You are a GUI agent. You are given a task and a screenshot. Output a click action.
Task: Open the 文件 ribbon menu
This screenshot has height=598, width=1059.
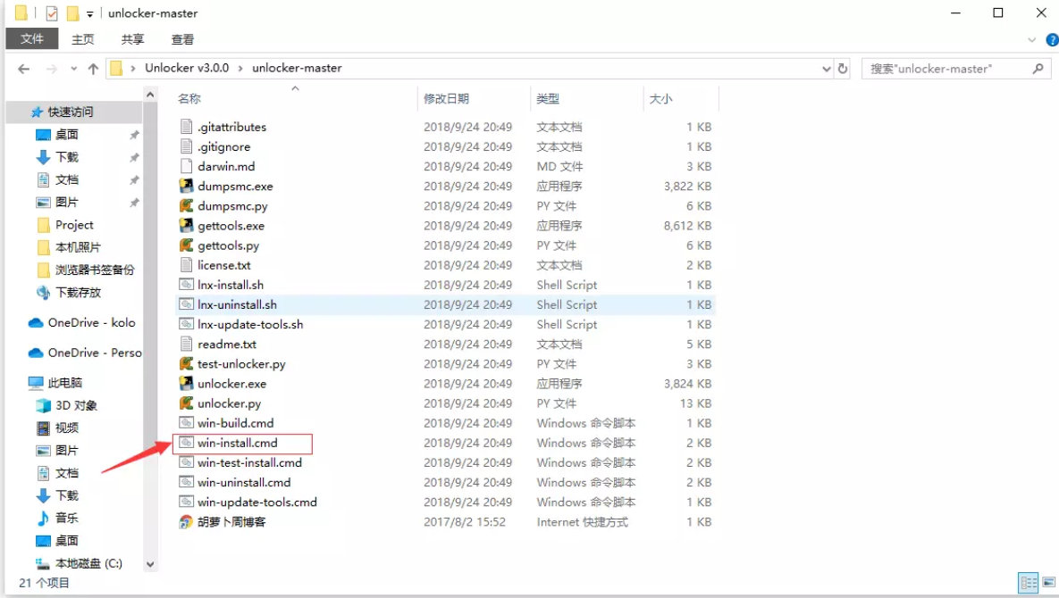point(32,39)
